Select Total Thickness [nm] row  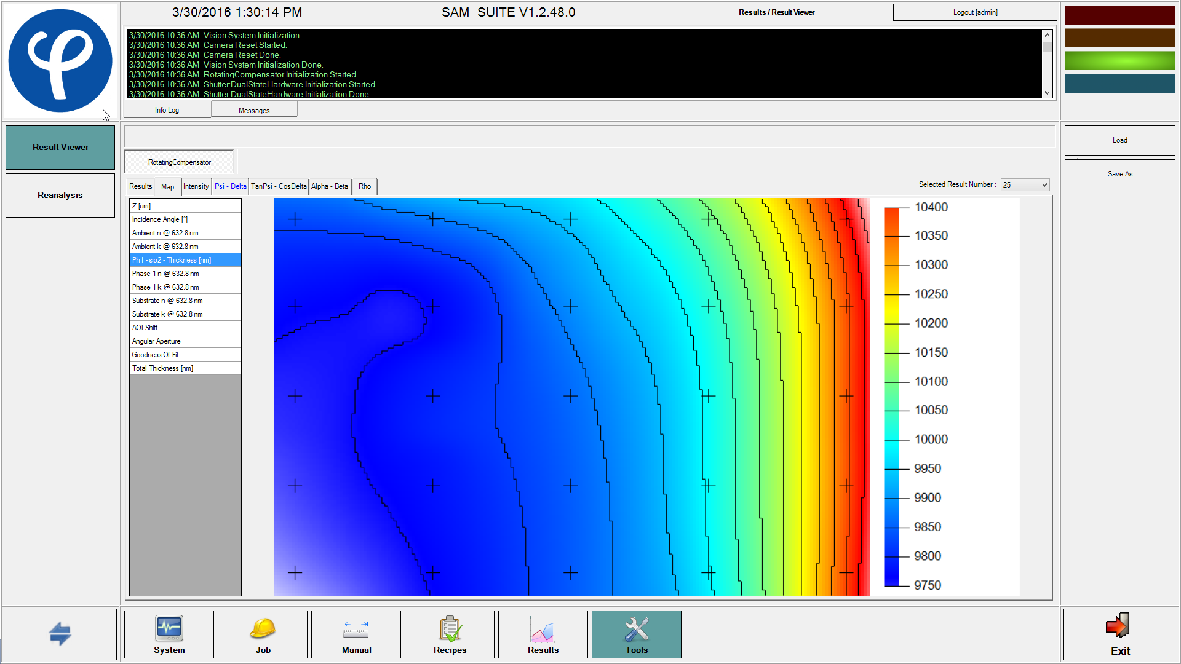[x=185, y=368]
